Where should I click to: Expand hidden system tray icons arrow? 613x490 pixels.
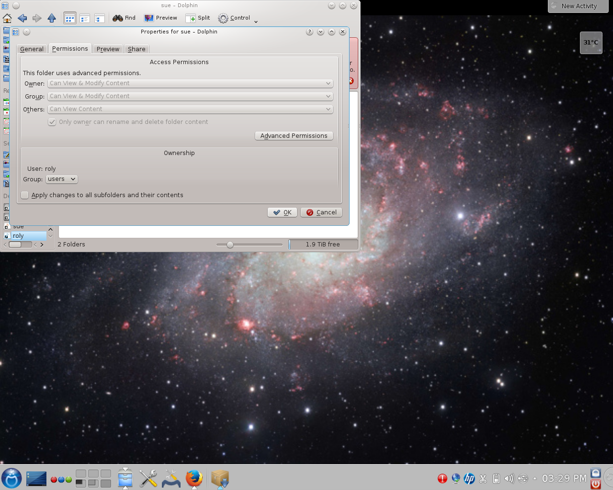point(535,479)
